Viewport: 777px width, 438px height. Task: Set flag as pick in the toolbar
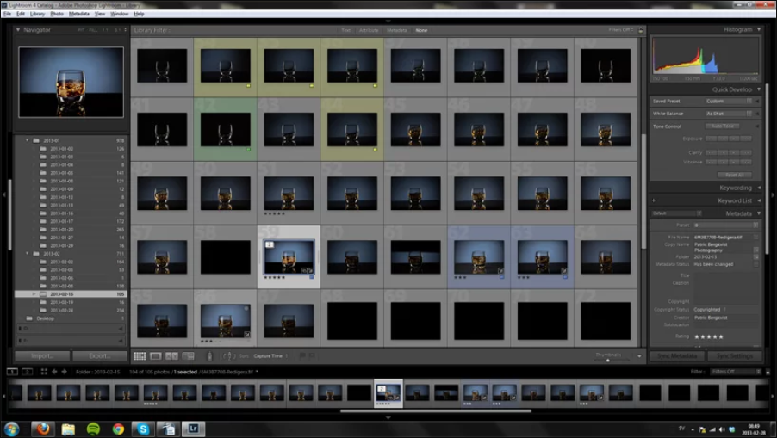pos(302,356)
